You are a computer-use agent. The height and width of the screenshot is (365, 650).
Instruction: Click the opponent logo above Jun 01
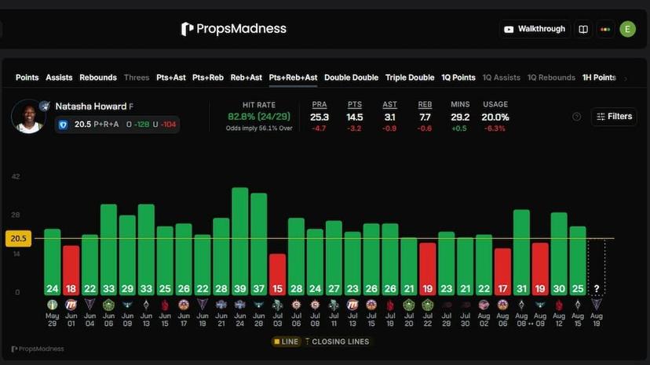coord(71,305)
